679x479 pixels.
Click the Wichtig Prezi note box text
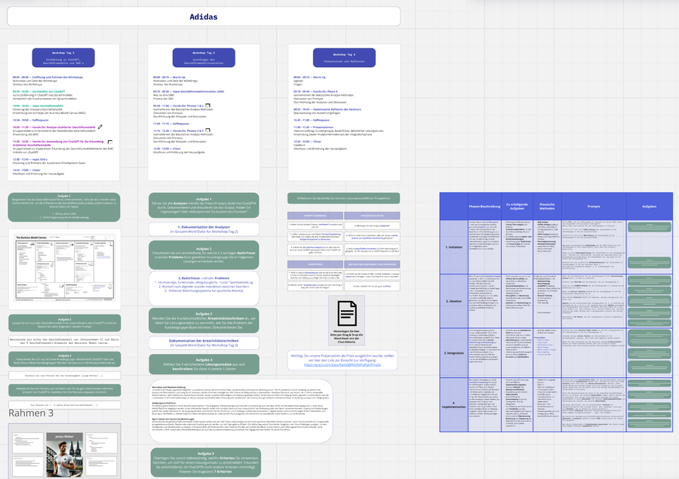click(343, 360)
